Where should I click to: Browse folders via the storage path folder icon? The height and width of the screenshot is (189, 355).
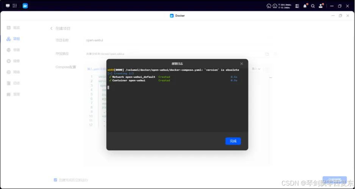click(x=267, y=54)
